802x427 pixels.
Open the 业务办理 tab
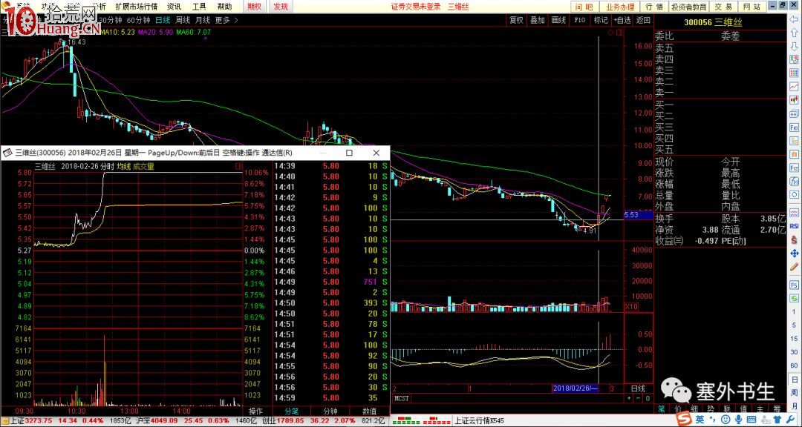coord(620,7)
